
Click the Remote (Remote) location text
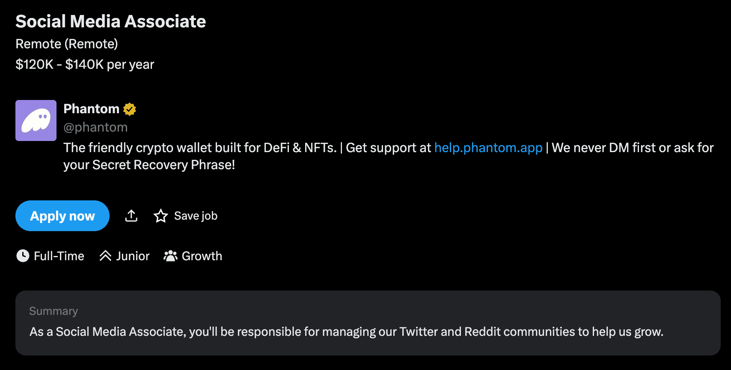[67, 44]
